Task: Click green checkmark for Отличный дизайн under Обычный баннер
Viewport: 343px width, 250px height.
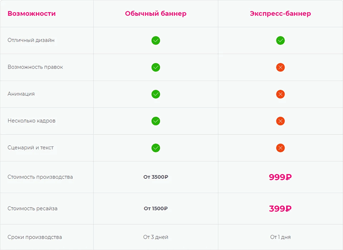Action: (x=156, y=40)
